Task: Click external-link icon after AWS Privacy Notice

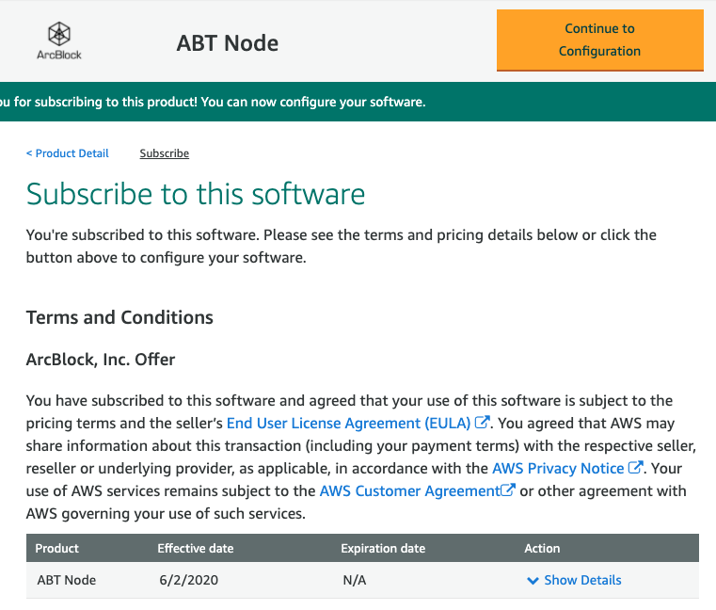Action: 635,468
